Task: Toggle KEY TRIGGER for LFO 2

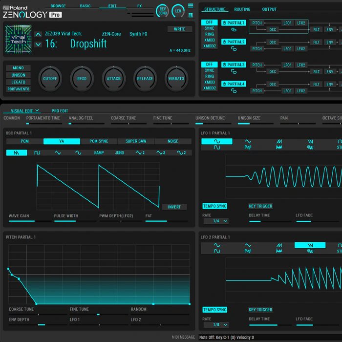Action: point(260,310)
